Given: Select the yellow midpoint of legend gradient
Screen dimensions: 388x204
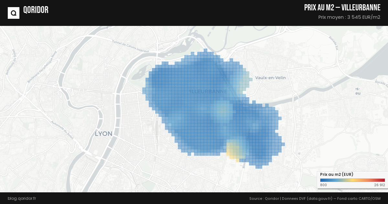Looking at the screenshot, I should (353, 180).
